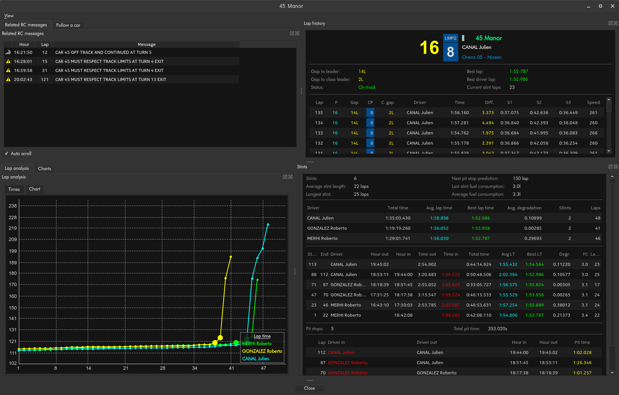The height and width of the screenshot is (395, 619).
Task: Click the warning icon on lap 121 message
Action: (8, 79)
